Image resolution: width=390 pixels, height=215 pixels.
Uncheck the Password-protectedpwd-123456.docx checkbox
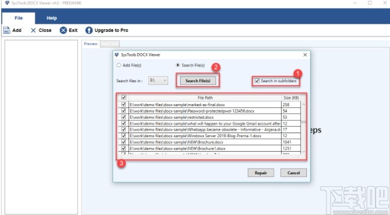coord(123,111)
